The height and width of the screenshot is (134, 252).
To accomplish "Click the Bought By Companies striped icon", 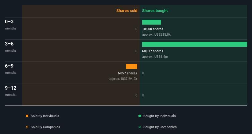I will [140, 127].
